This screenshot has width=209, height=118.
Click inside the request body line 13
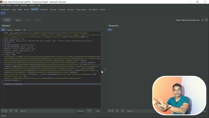tap(52, 84)
